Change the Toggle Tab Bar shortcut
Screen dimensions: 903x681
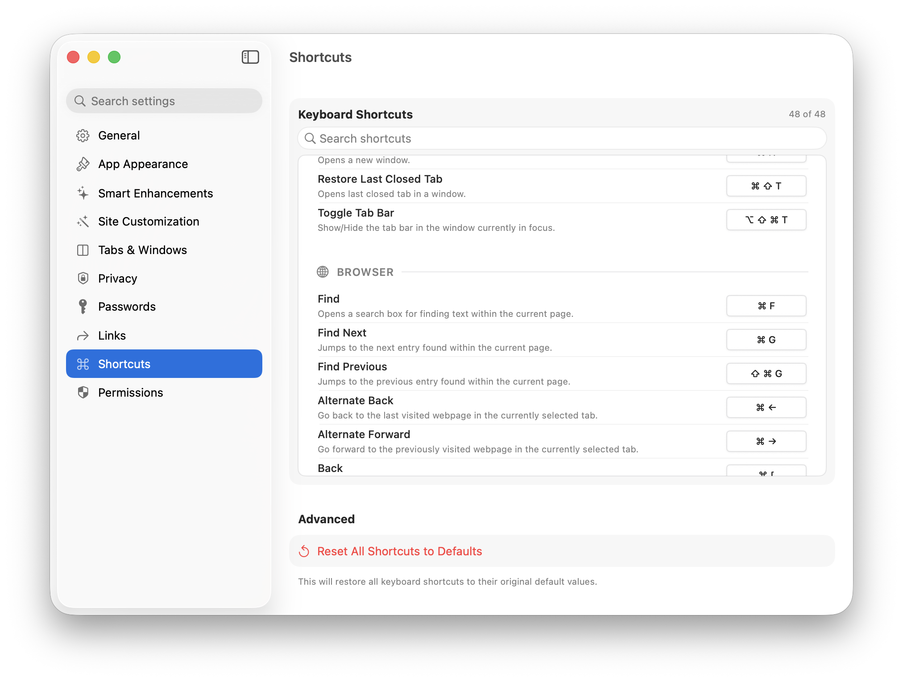coord(766,220)
